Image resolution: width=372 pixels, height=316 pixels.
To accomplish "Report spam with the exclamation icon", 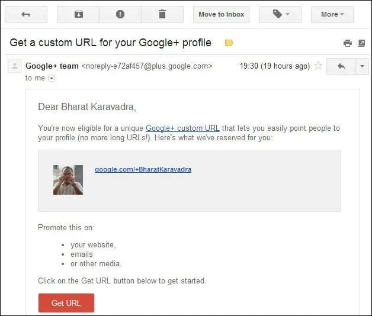I will pyautogui.click(x=120, y=14).
